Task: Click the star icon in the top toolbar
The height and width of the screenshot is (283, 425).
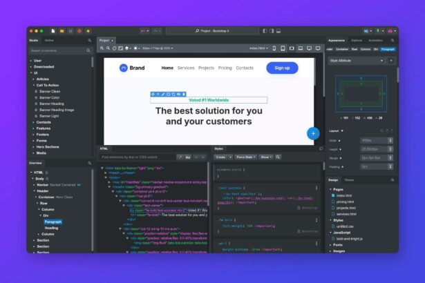Action: click(88, 31)
